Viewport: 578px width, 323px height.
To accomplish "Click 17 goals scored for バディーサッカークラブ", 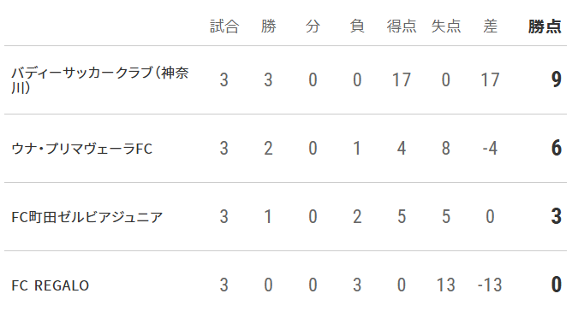I will pos(402,79).
